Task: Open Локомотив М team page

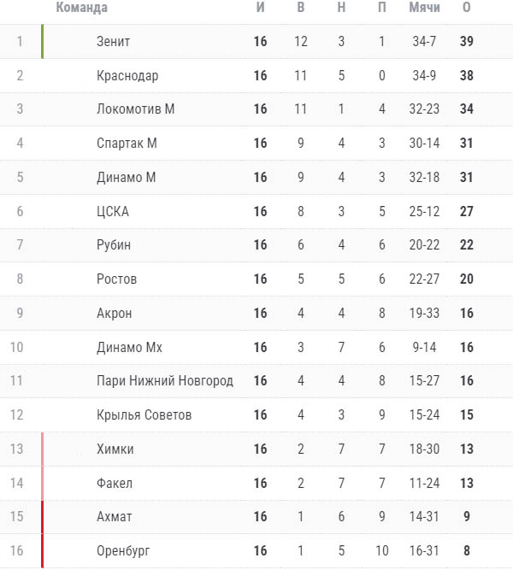Action: pos(135,109)
